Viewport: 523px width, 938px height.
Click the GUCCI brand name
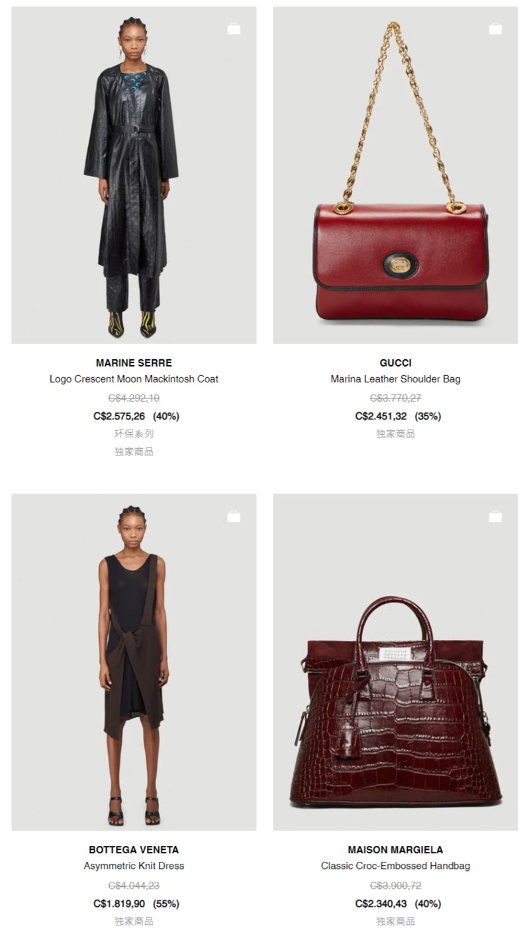pyautogui.click(x=395, y=363)
